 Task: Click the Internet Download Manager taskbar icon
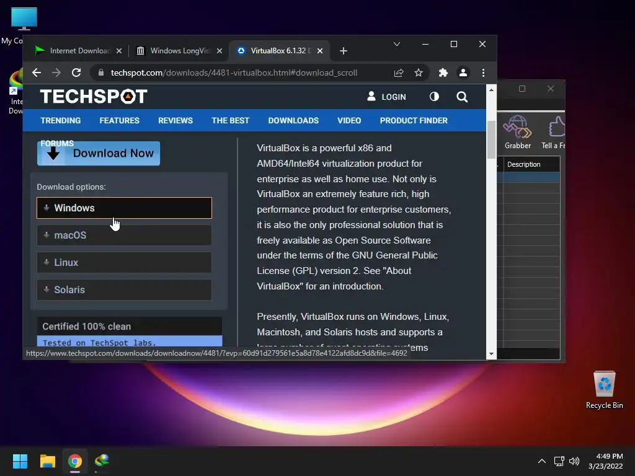(102, 461)
